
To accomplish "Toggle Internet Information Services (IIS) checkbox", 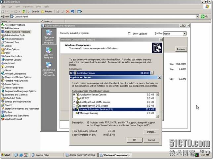I will (74, 109).
